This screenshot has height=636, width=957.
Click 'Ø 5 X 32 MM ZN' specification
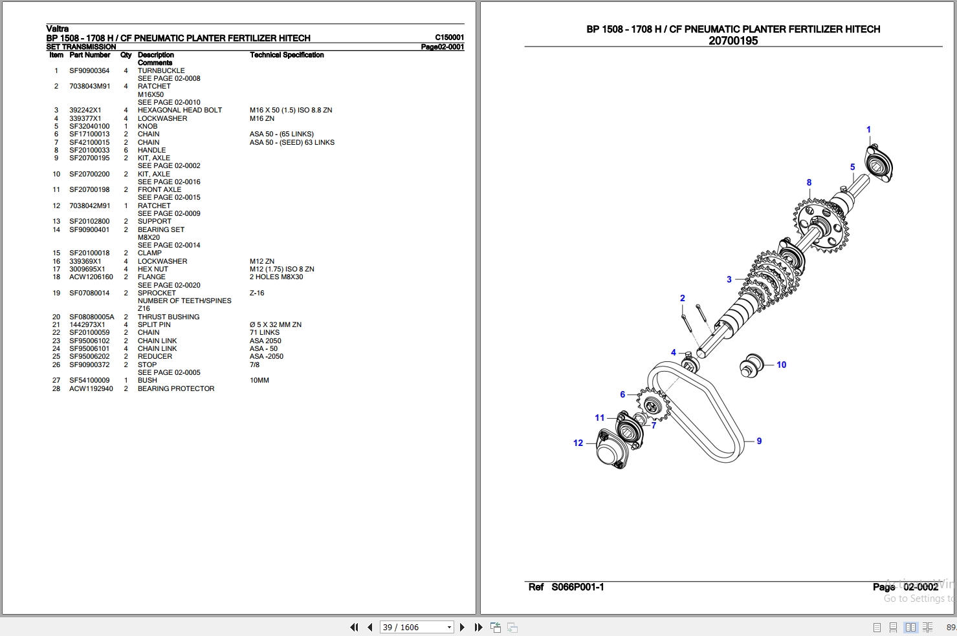coord(276,324)
